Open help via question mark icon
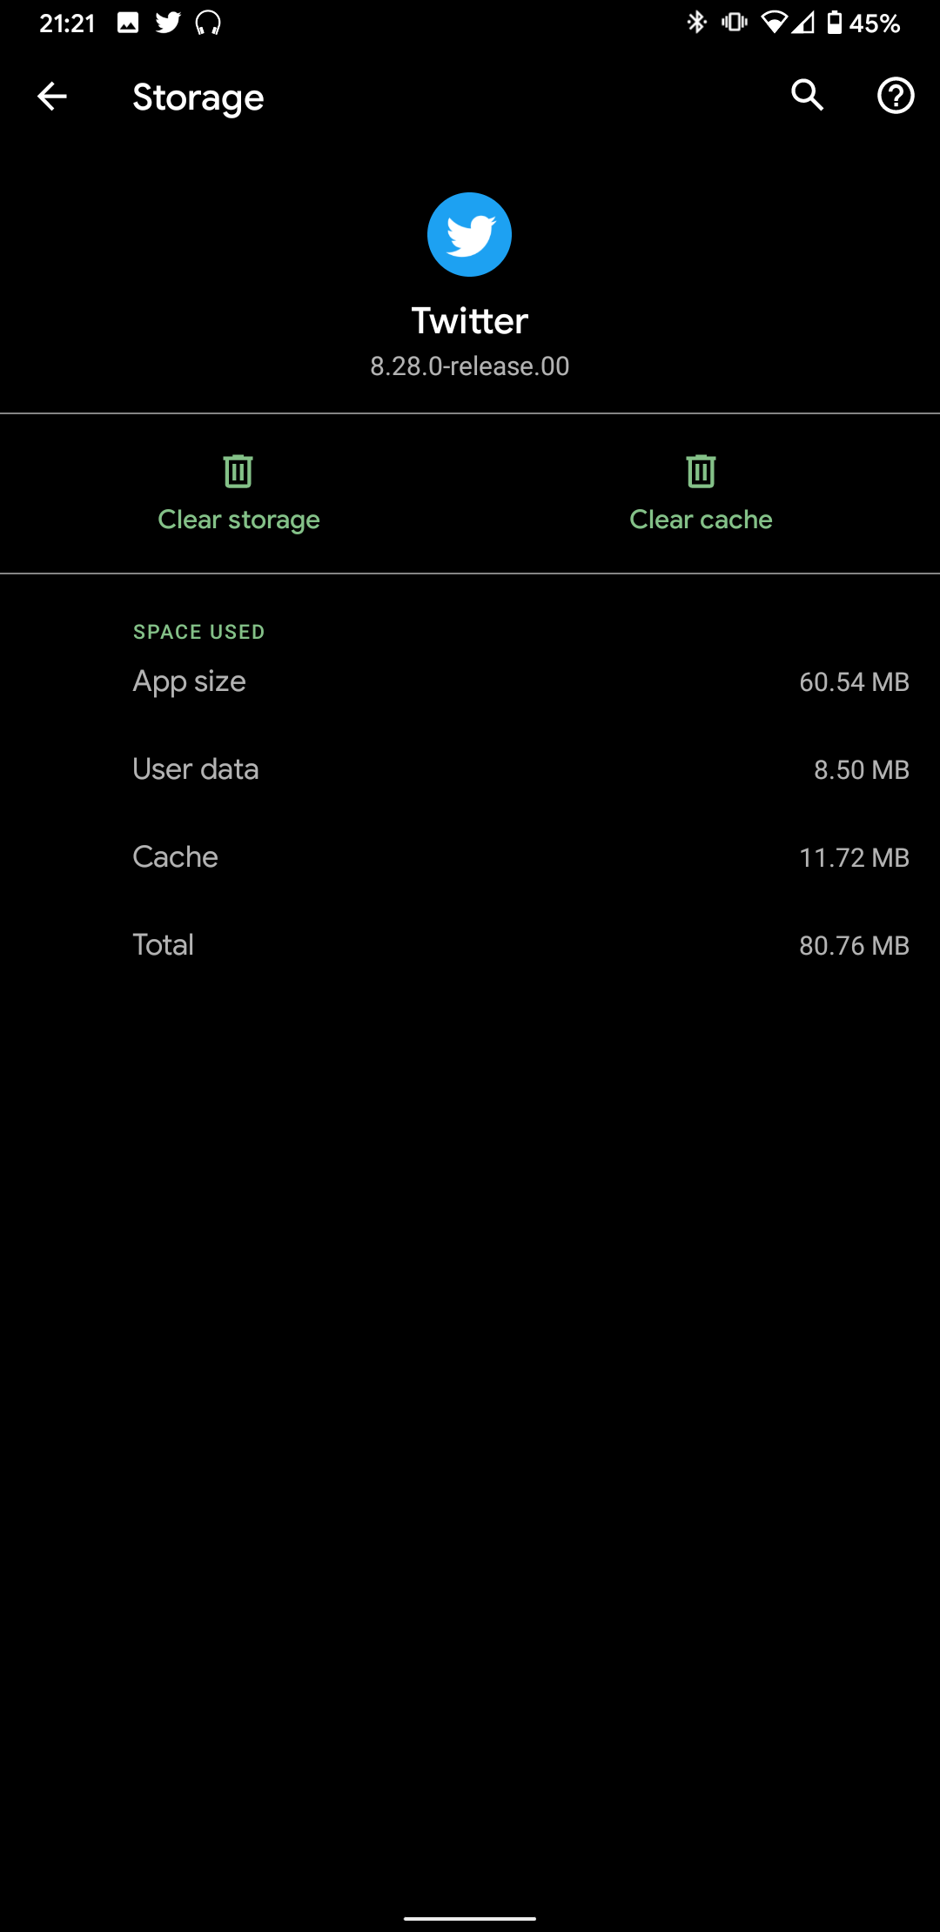The width and height of the screenshot is (940, 1932). click(895, 96)
